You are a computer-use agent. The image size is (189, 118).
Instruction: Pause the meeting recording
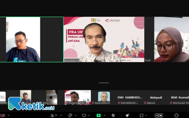coord(157,115)
